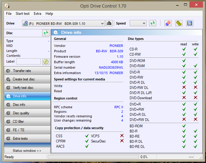Screen dimensions: 206x163
Task: Click the FE / TE sidebar icon
Action: click(x=8, y=130)
